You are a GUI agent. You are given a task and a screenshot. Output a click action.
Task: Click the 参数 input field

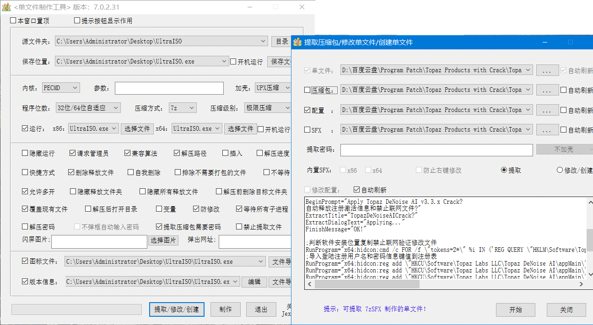pos(169,88)
